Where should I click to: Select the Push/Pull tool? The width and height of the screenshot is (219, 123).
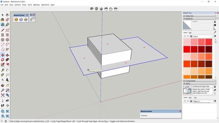[x=8, y=55]
